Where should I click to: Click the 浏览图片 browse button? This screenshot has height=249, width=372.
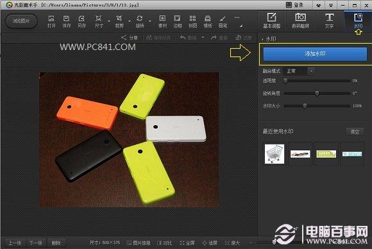coord(21,21)
